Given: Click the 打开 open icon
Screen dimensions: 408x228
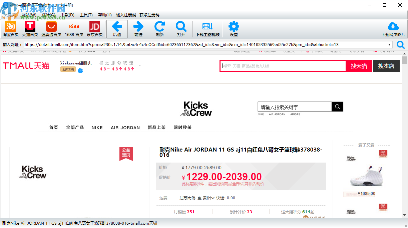Looking at the screenshot, I should tap(180, 29).
